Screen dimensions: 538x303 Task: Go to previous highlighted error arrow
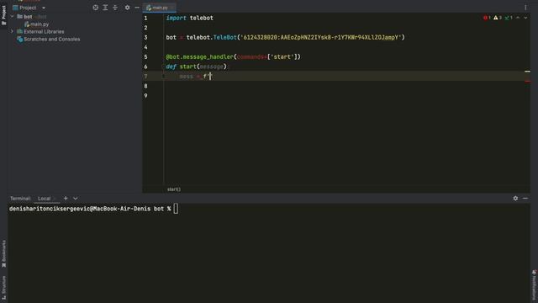[x=518, y=18]
